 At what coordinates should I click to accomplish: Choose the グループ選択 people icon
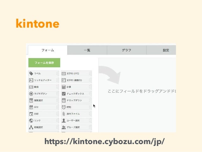(x=64, y=127)
